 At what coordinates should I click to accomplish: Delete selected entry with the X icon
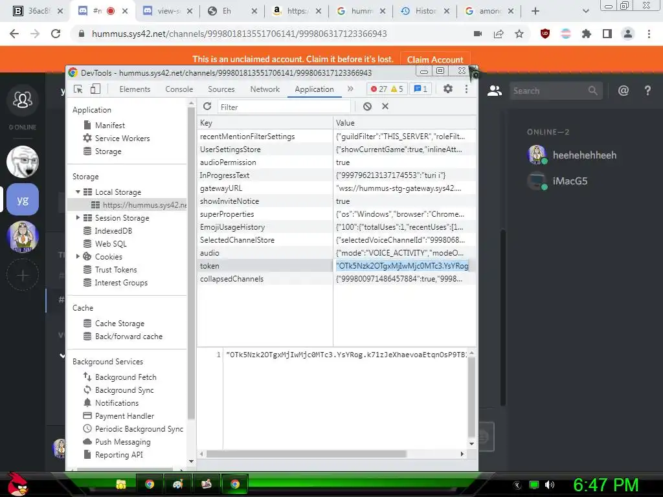385,106
